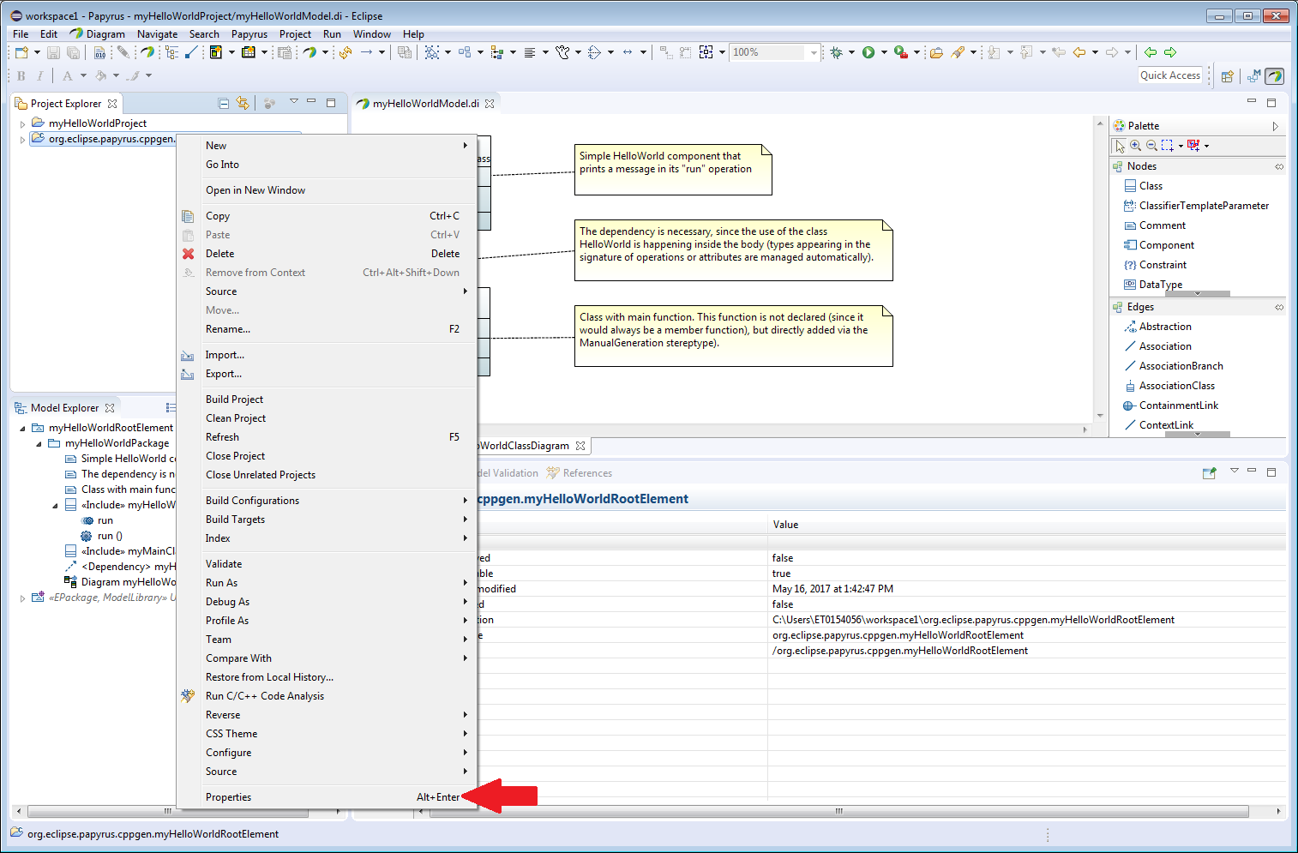Choose Copy from the context menu
1298x853 pixels.
click(327, 216)
